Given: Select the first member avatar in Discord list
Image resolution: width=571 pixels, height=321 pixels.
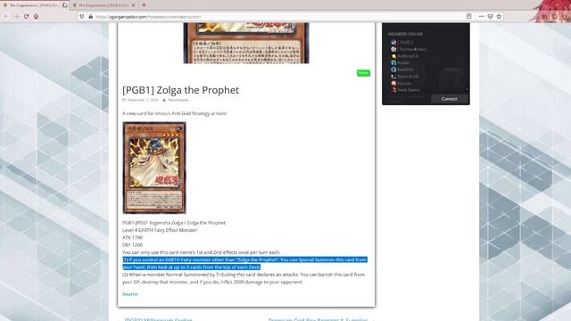Looking at the screenshot, I should (x=393, y=42).
